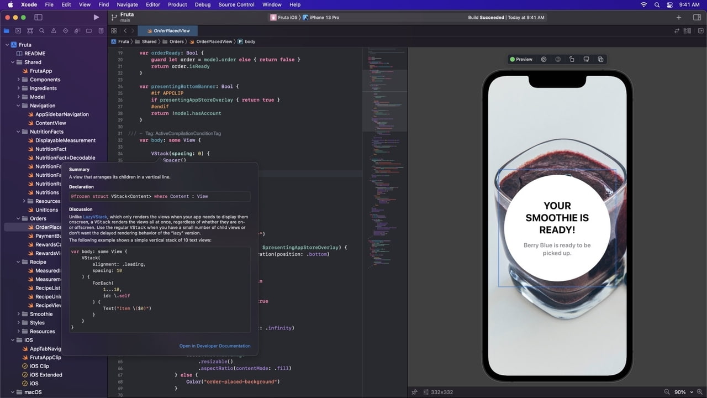
Task: Expand the Smoothie folder
Action: (x=18, y=314)
